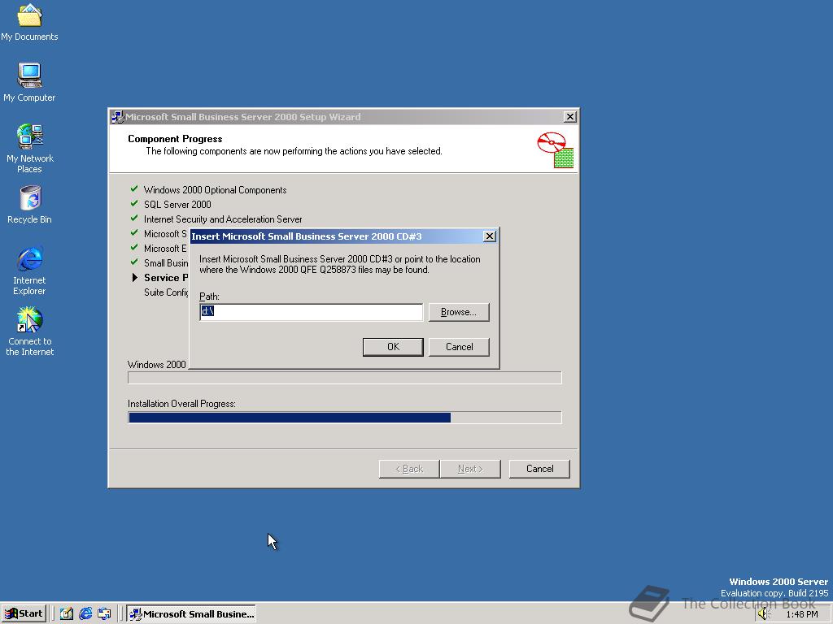Click the Outlook Express quick launch icon
The image size is (833, 624).
(x=104, y=614)
